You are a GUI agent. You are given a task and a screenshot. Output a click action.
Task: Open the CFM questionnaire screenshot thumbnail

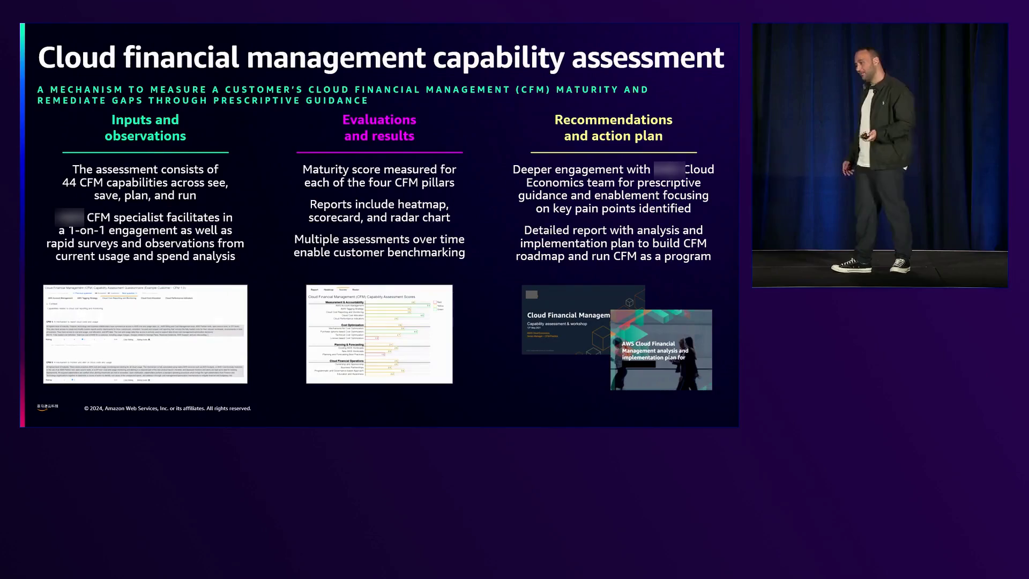(x=145, y=334)
